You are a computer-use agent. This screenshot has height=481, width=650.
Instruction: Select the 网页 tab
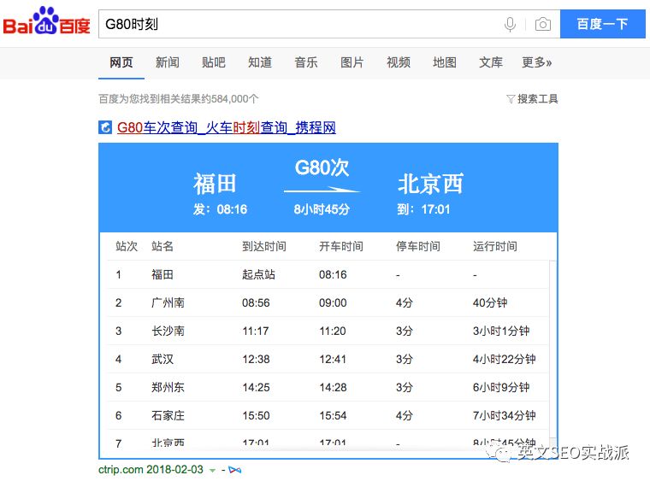(x=121, y=62)
